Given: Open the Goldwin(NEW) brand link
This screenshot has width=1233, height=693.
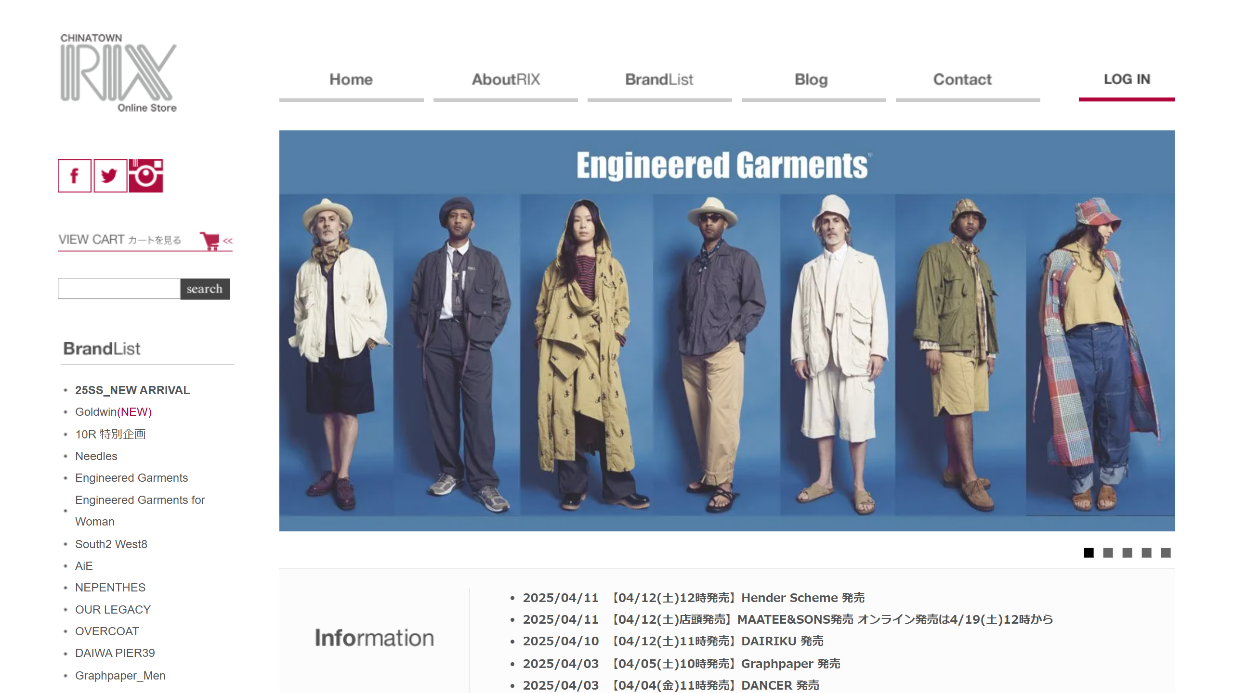Looking at the screenshot, I should coord(113,412).
